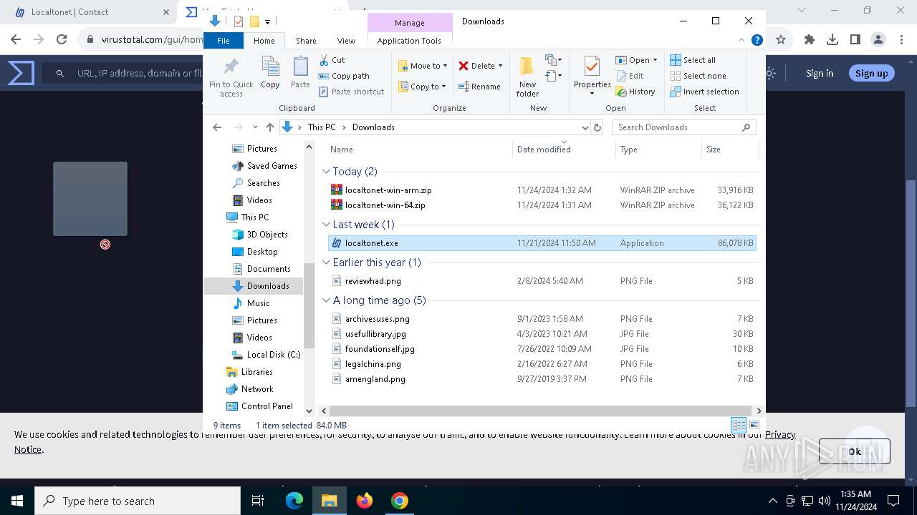Click the Rename ribbon button

479,87
